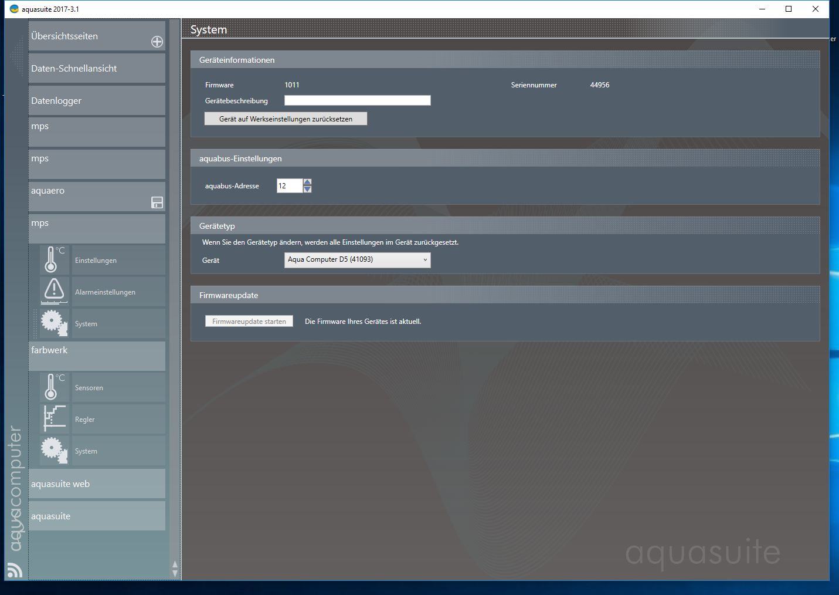The image size is (839, 595).
Task: Click the Firmware version 1011
Action: [x=292, y=85]
